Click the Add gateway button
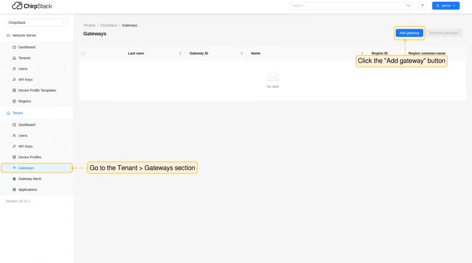The height and width of the screenshot is (263, 472). 409,33
